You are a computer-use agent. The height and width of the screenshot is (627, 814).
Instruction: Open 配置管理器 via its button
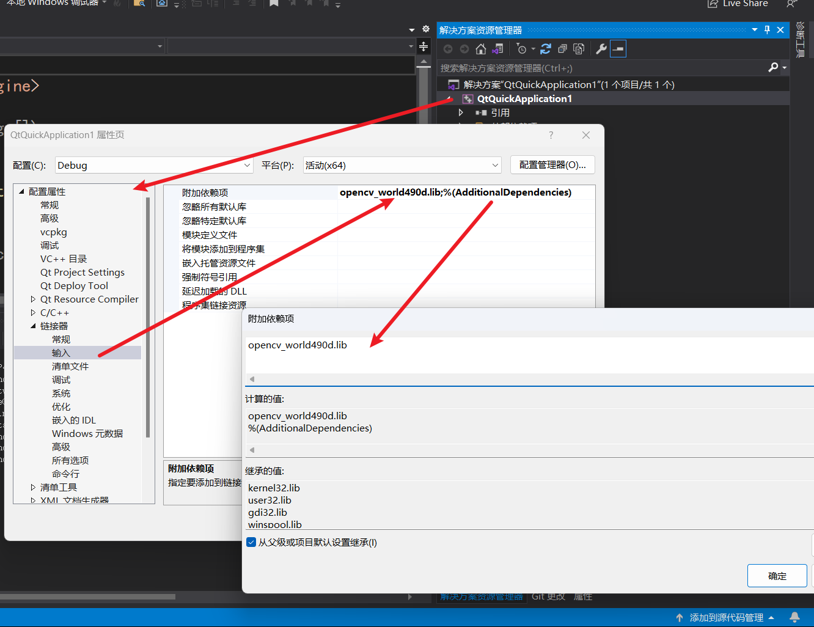[x=552, y=164]
